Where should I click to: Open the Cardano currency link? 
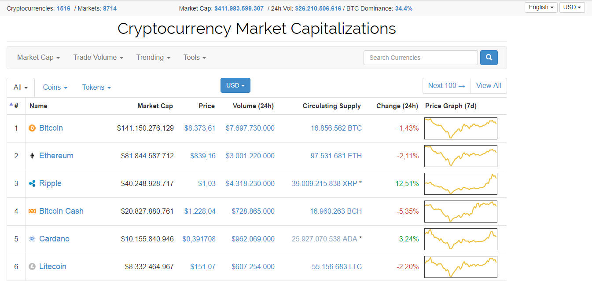54,239
